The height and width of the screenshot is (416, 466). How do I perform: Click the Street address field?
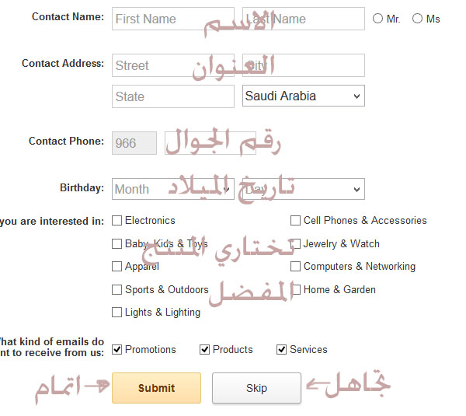click(172, 65)
